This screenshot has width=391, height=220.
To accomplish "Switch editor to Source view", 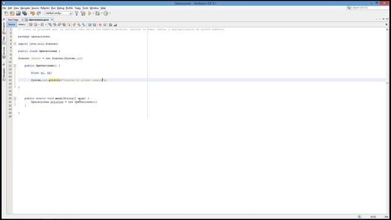I will [x=12, y=24].
